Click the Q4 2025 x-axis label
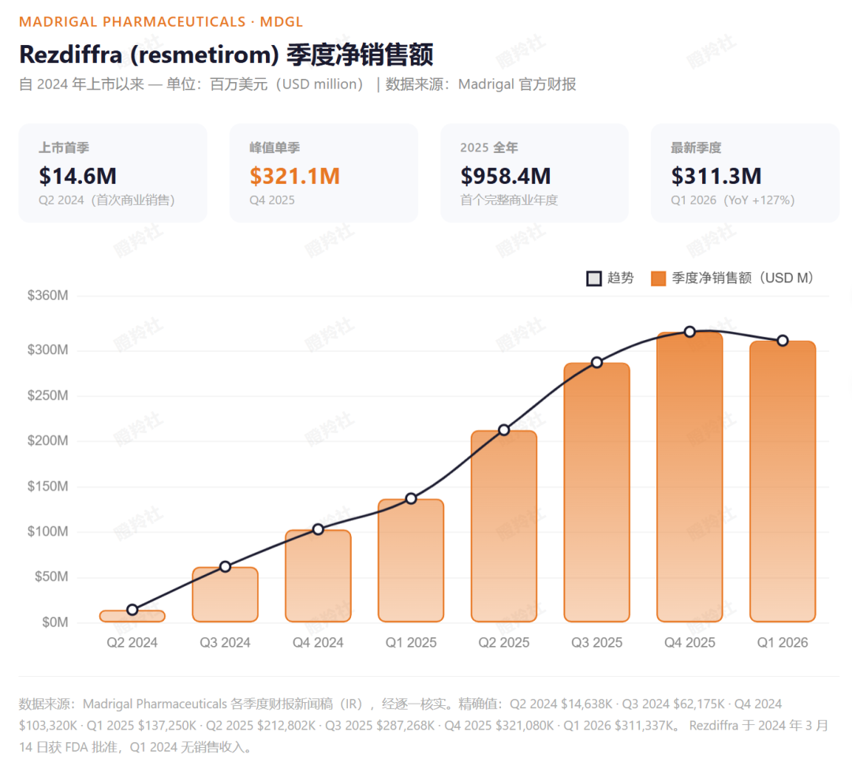This screenshot has width=852, height=762. tap(689, 643)
